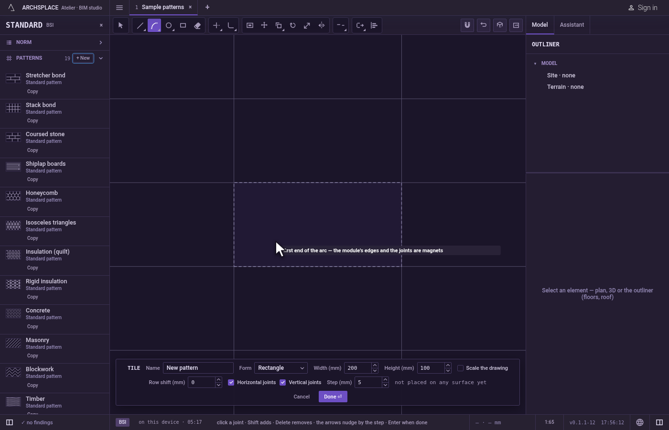Choose the Scale tool with diagonal arrow

click(307, 25)
